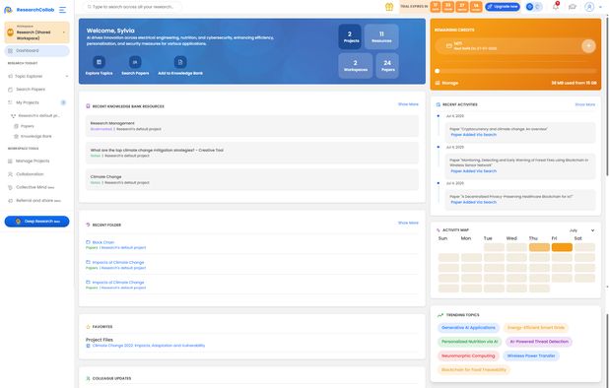Click the gift box icon
Screen dimensions: 609x388
pos(389,7)
